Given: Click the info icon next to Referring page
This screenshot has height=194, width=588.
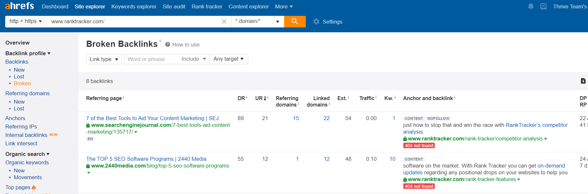Looking at the screenshot, I should (x=123, y=97).
